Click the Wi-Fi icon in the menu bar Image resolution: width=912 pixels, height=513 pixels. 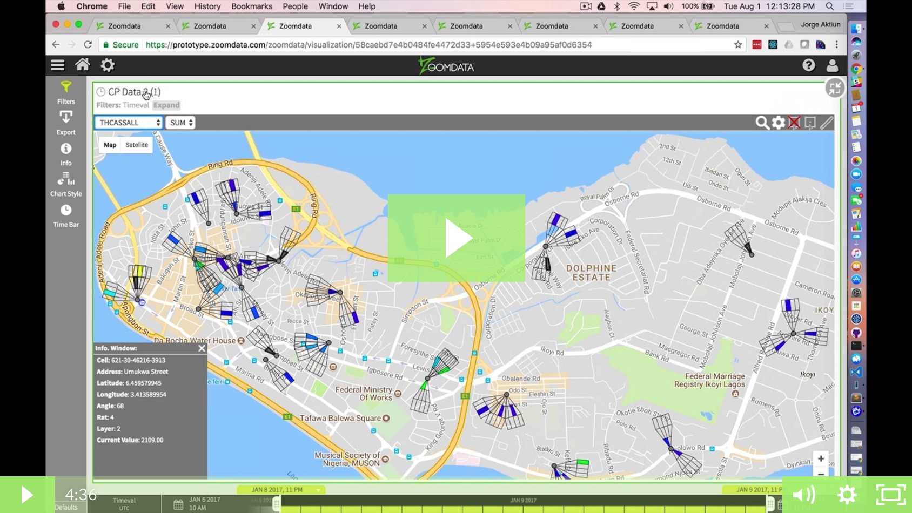[634, 6]
